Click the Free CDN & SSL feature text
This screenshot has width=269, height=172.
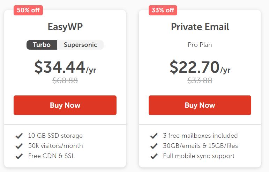52,156
